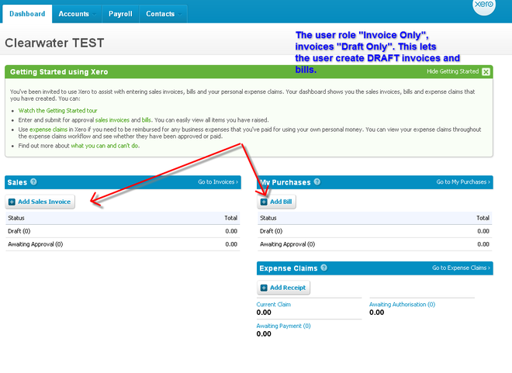Open the Go to Expense Claims link
Viewport: 512px width, 373px height.
(x=461, y=268)
